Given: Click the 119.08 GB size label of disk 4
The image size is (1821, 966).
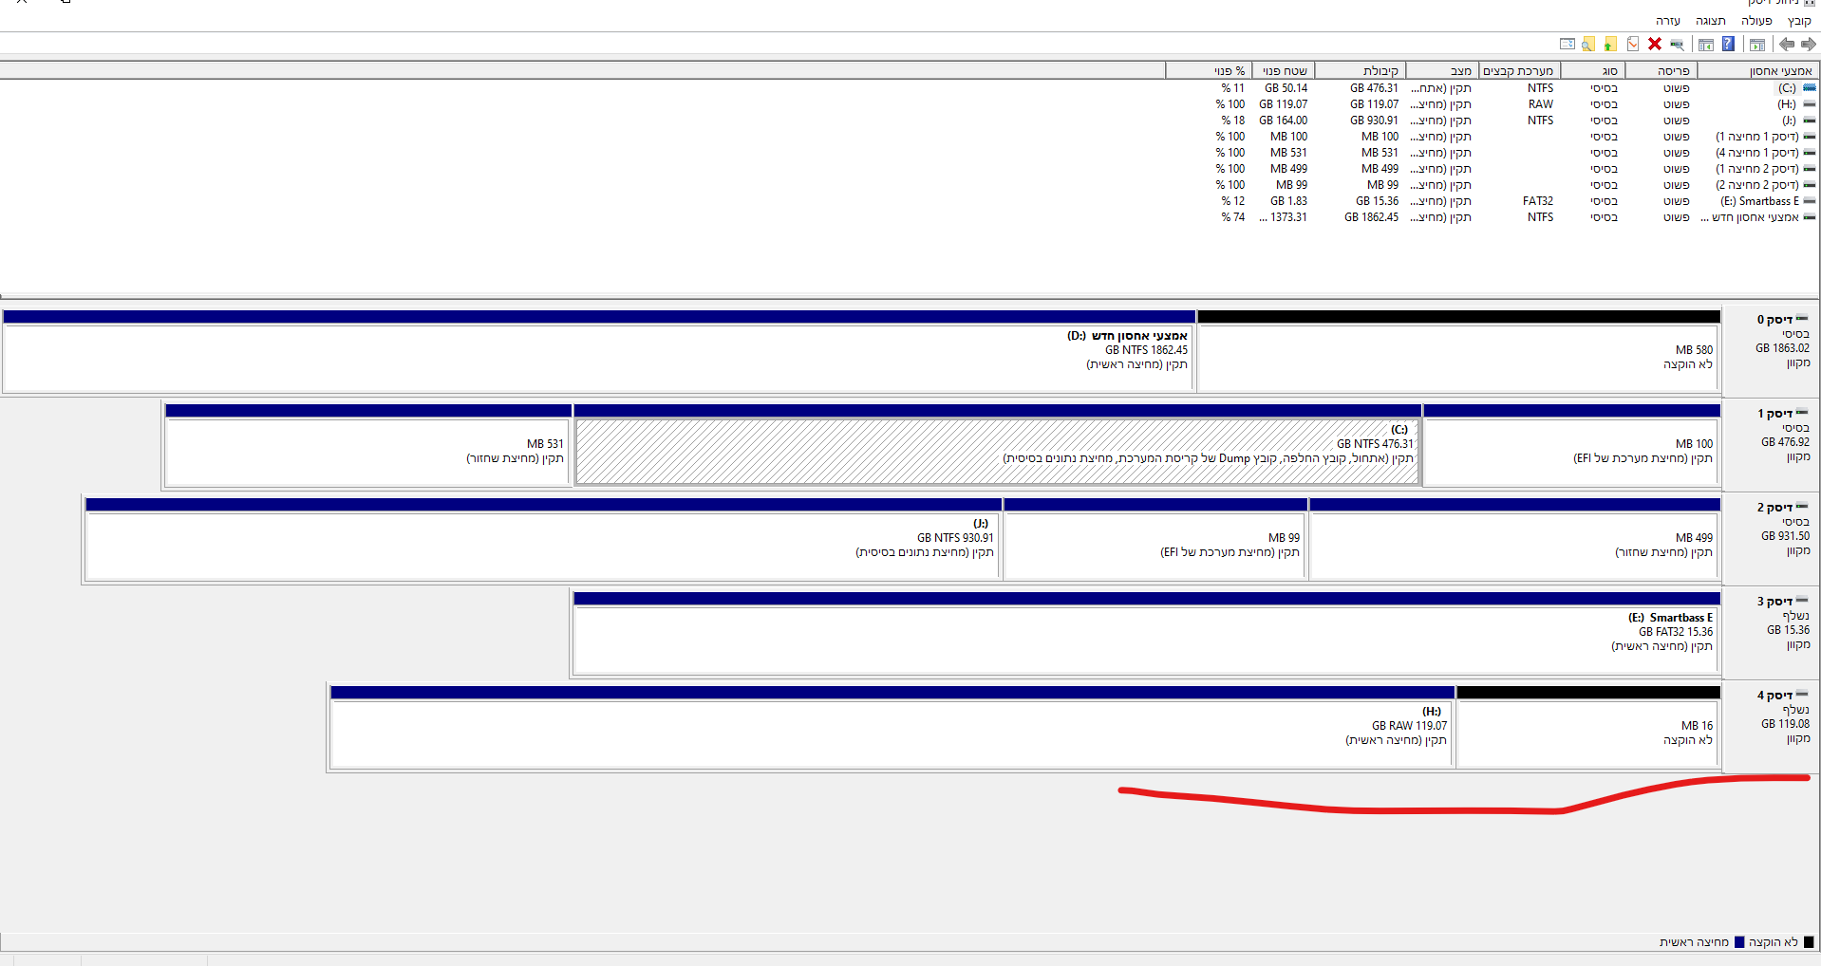Looking at the screenshot, I should pos(1785,724).
